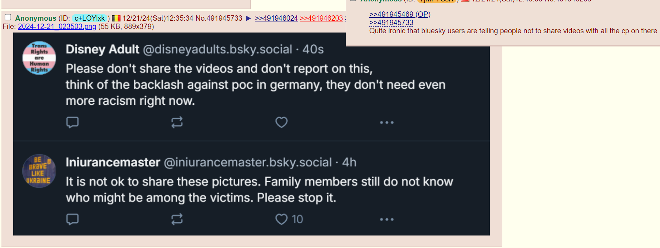Open more options on Iniurancemaster post

tap(386, 219)
